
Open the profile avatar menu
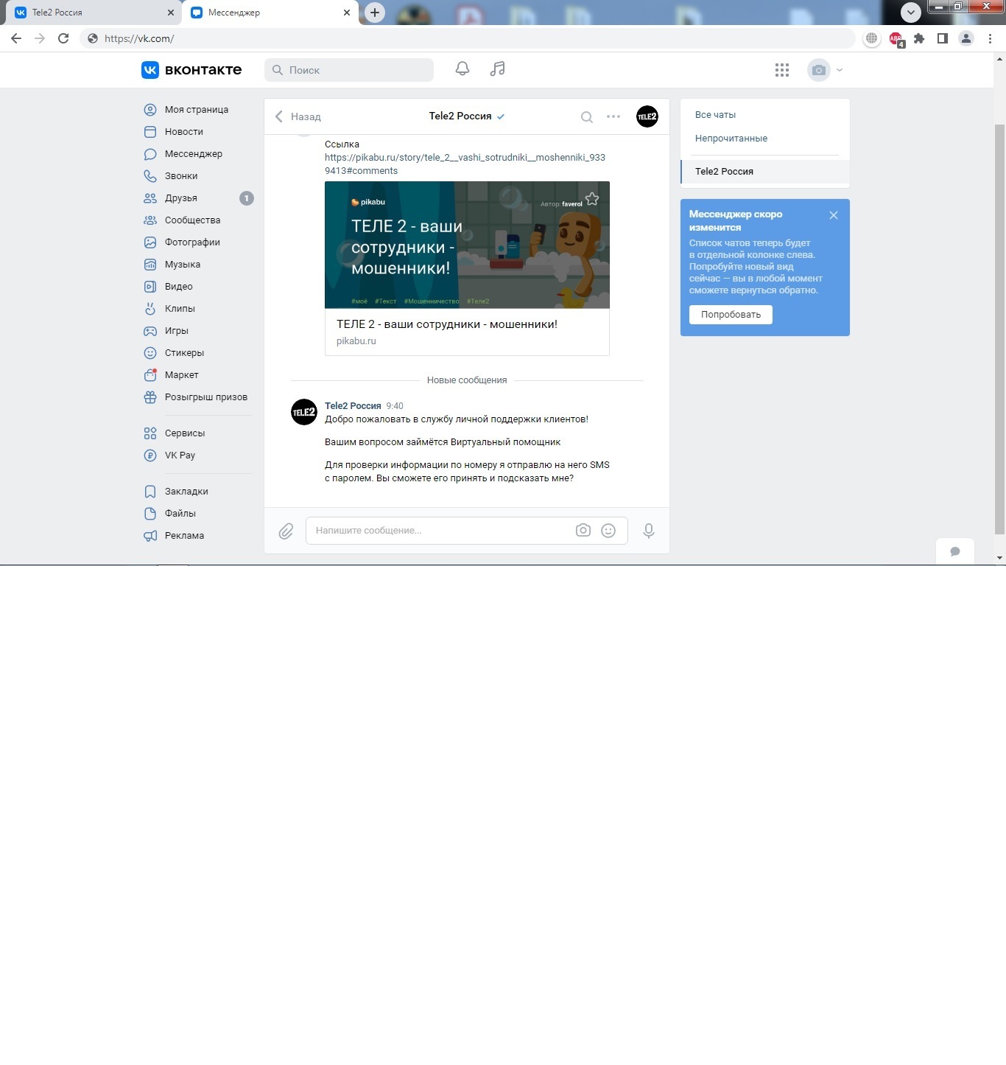click(x=826, y=70)
